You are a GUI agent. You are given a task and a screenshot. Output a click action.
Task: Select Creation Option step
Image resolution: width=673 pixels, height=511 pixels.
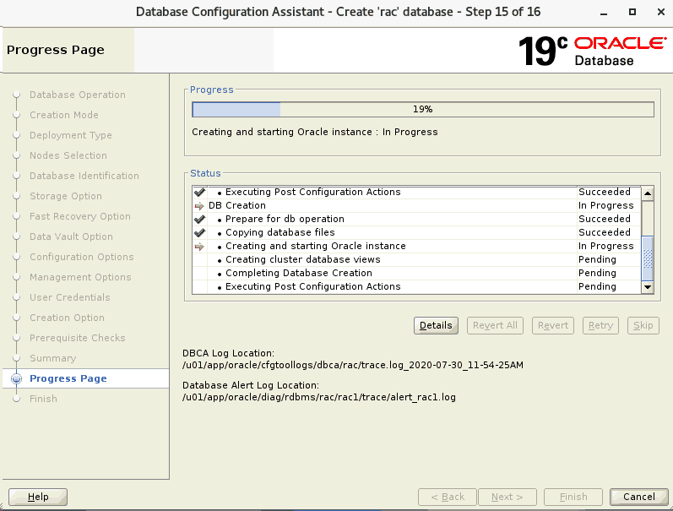click(67, 318)
